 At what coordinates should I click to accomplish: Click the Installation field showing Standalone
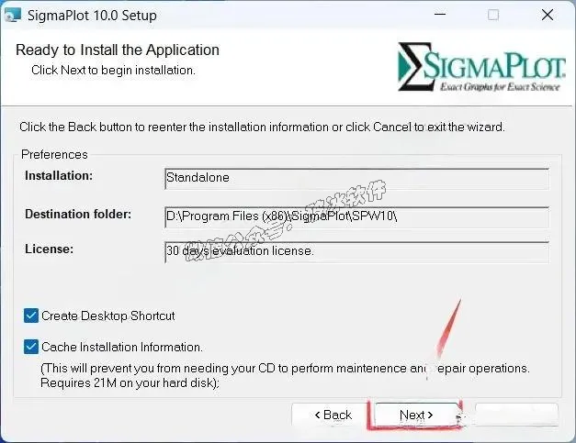tap(356, 179)
